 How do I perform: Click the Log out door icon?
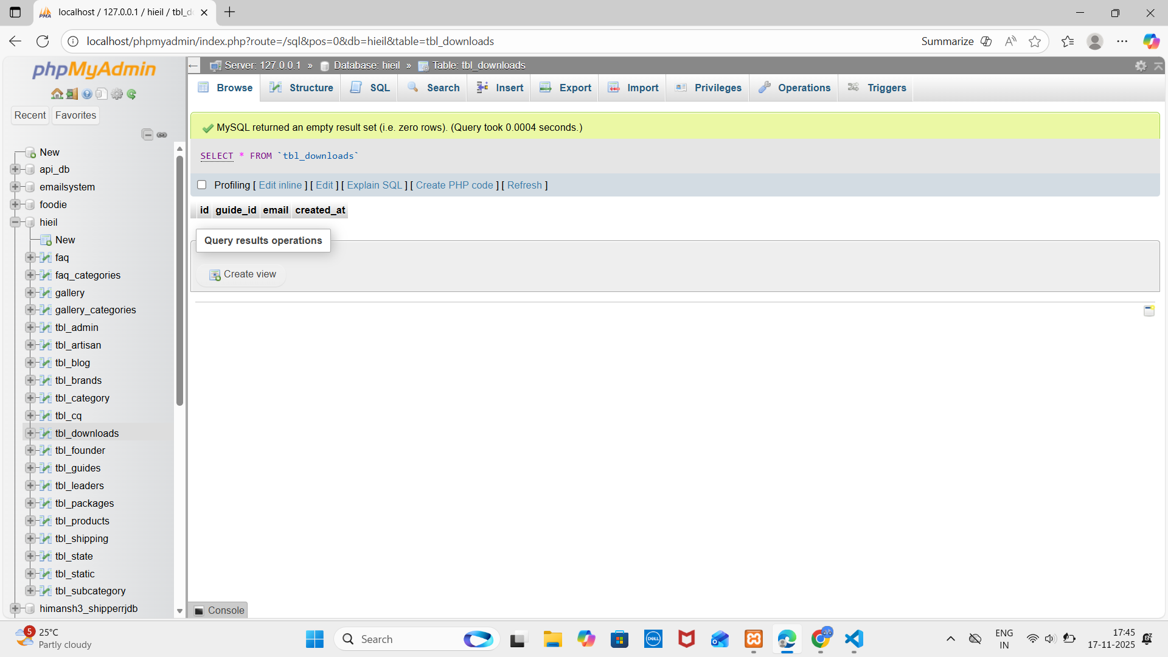tap(72, 94)
